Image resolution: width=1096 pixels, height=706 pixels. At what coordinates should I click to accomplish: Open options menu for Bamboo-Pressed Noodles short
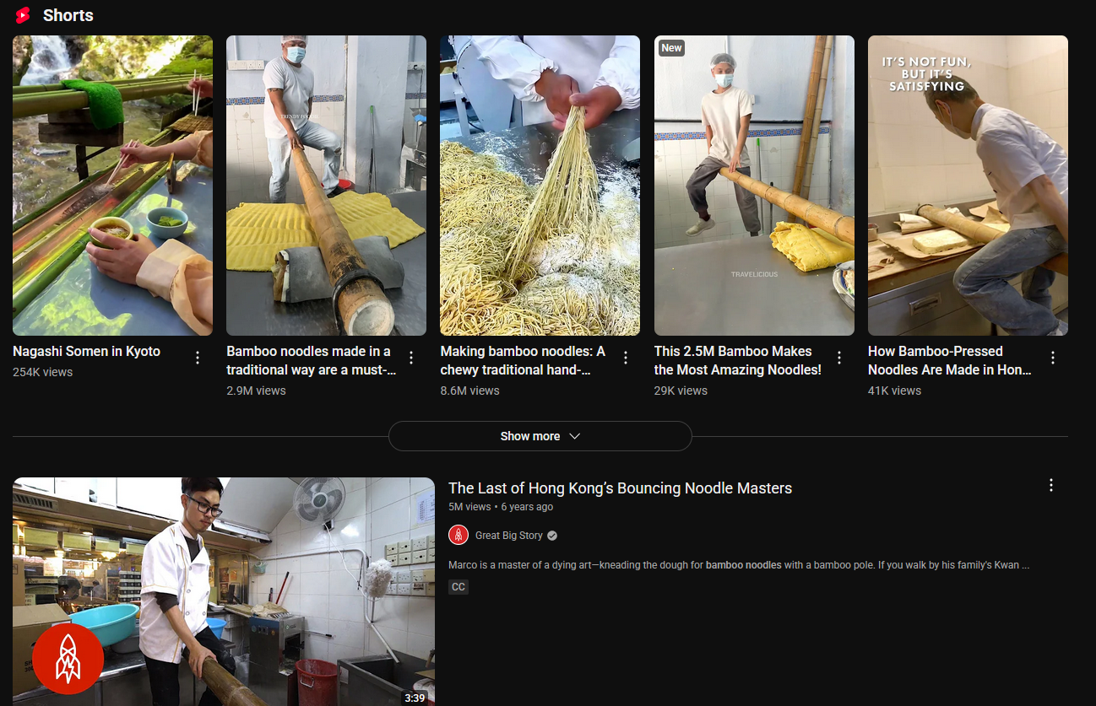point(1053,358)
